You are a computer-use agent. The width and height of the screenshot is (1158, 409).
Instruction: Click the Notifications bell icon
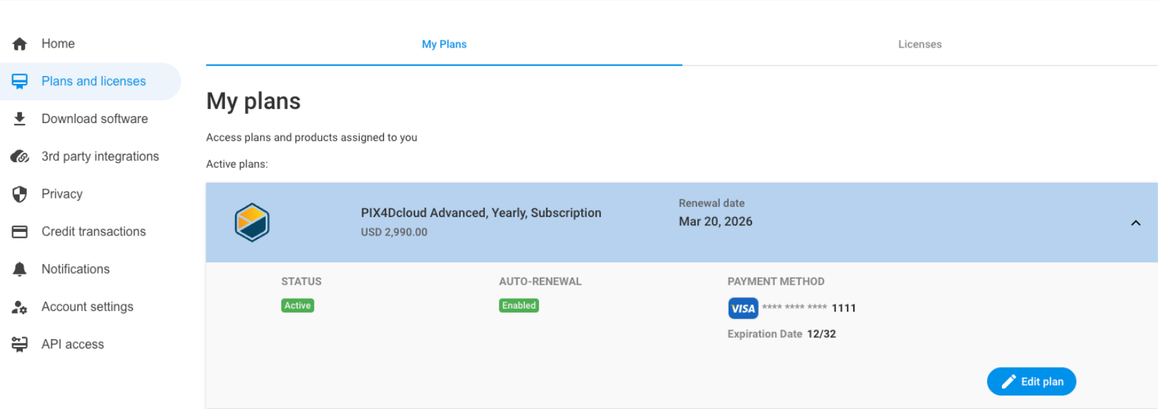coord(20,269)
